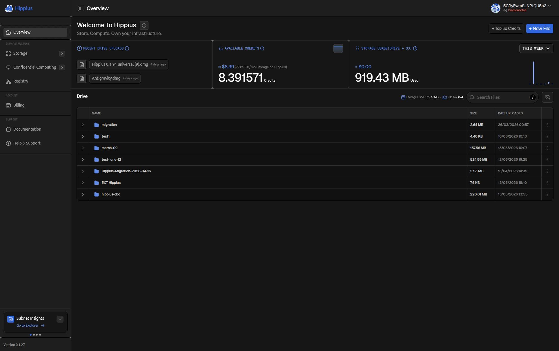Click the Subnet Insights icon
The height and width of the screenshot is (351, 559).
click(x=11, y=319)
